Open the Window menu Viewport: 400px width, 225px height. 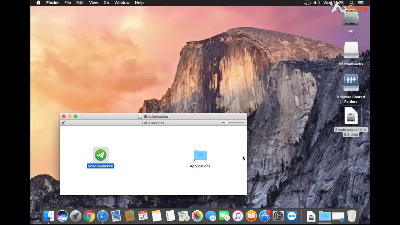click(x=122, y=3)
